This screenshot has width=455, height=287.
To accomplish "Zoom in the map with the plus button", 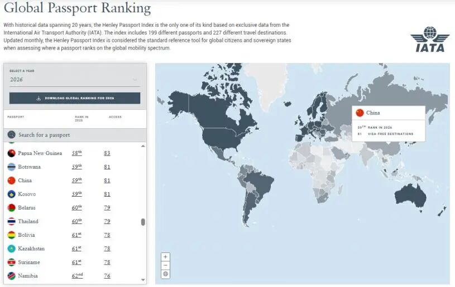I will point(165,256).
